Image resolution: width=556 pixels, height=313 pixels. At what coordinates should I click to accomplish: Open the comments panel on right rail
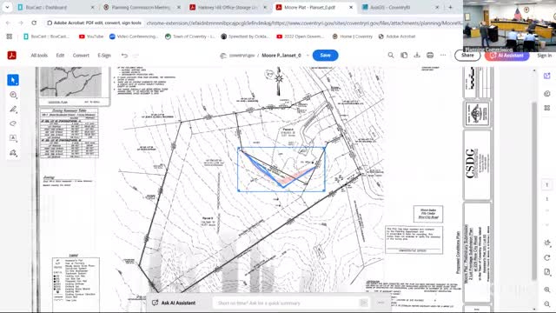pos(547,94)
